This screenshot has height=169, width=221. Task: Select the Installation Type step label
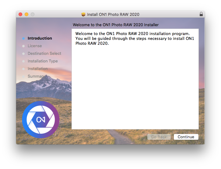pyautogui.click(x=43, y=61)
